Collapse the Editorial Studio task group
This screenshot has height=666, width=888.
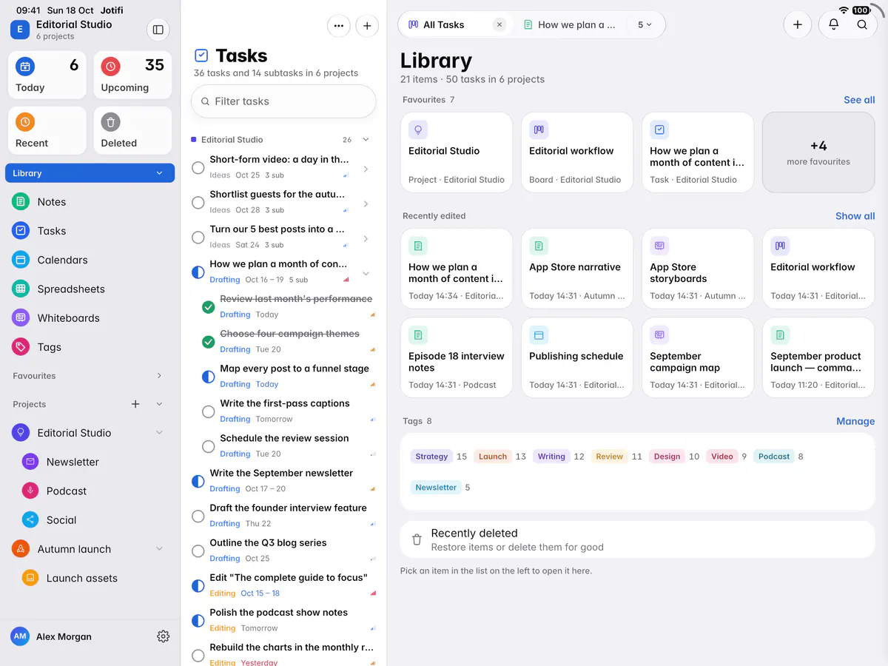[366, 140]
